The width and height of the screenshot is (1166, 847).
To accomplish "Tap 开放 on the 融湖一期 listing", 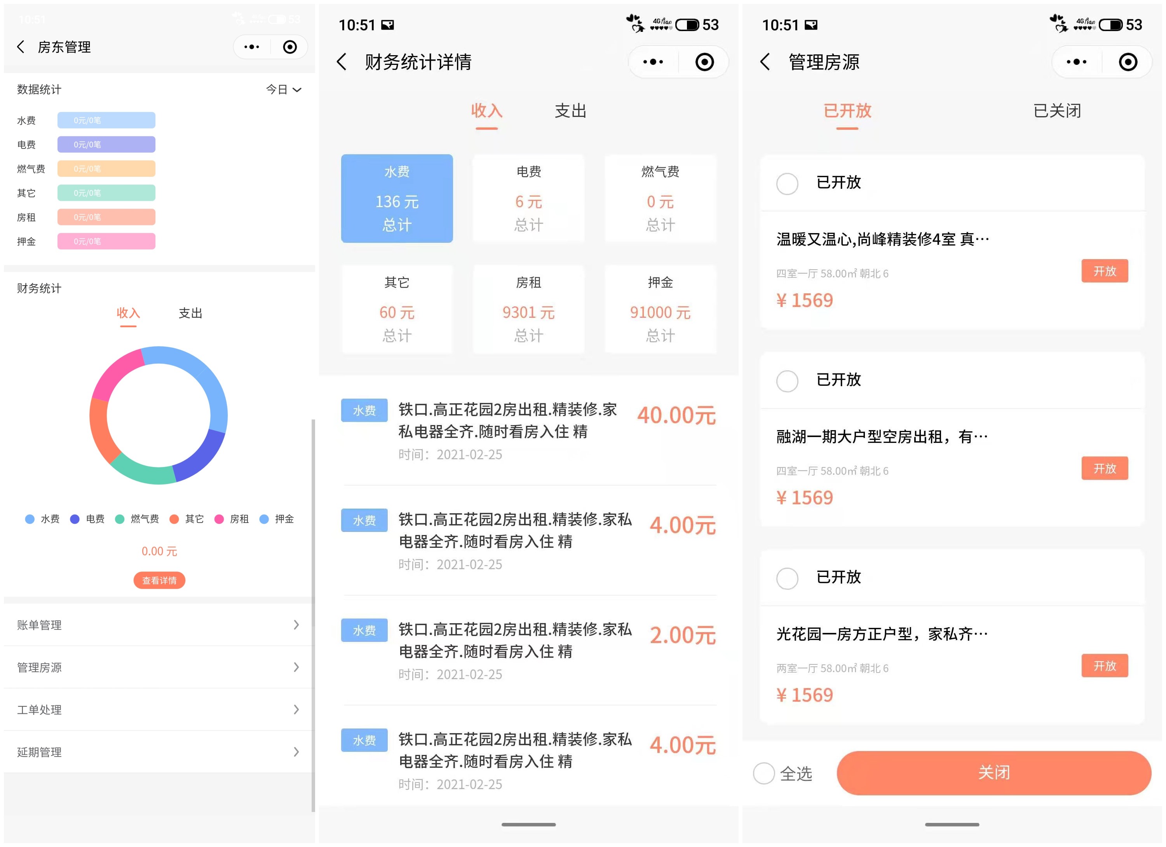I will pos(1104,468).
